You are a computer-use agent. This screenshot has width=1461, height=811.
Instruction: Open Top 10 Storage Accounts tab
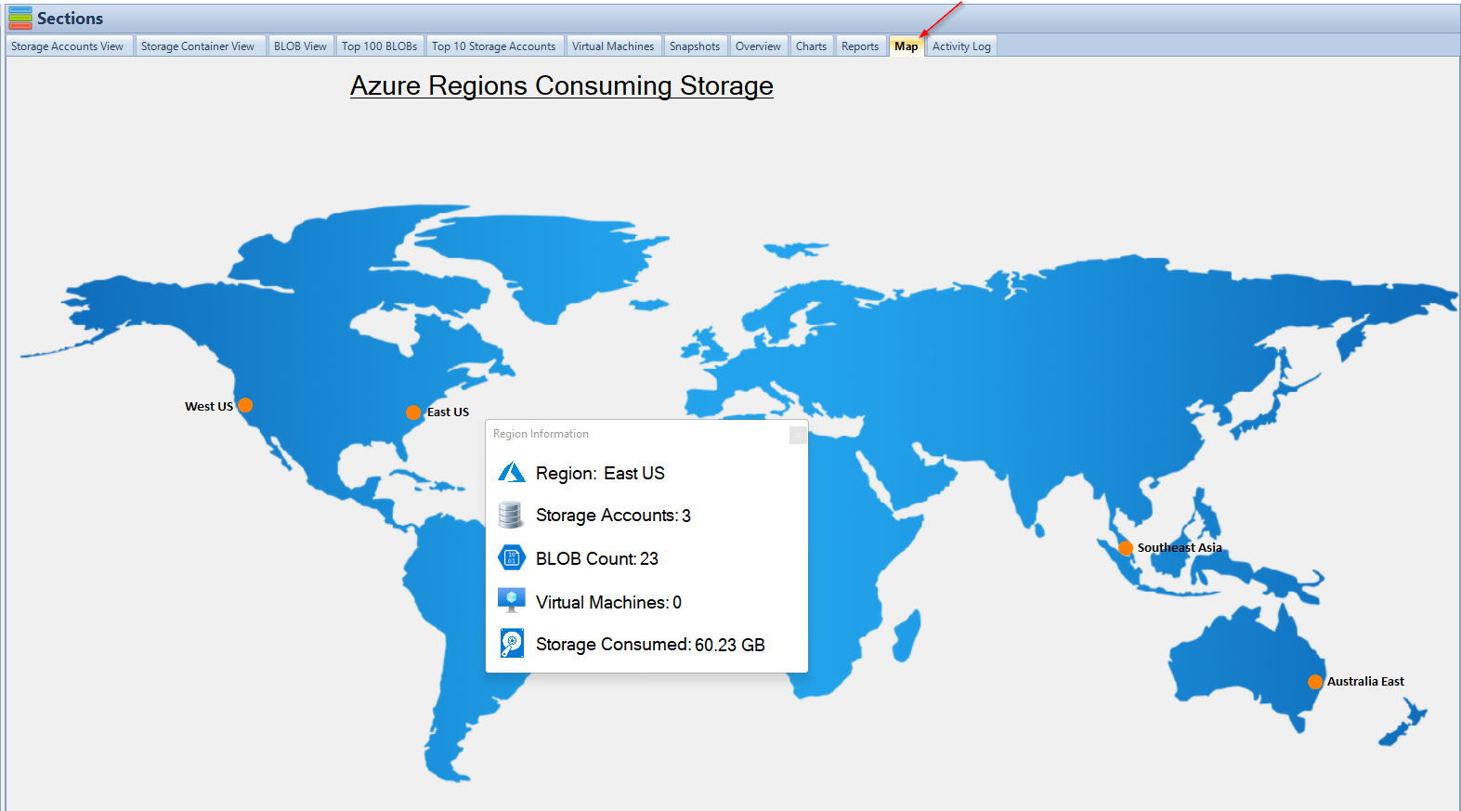(493, 46)
